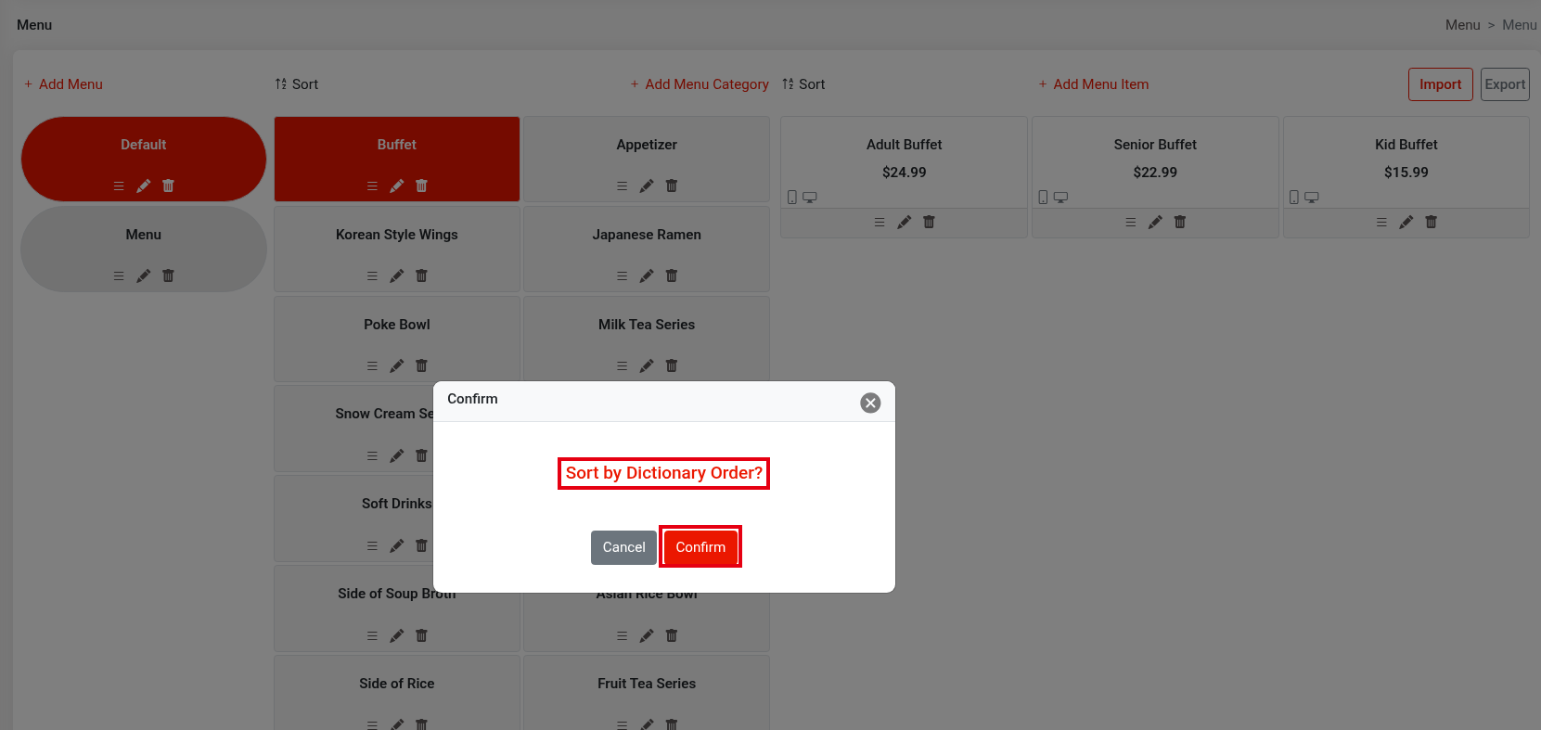Delete the Default menu via trash icon
Image resolution: width=1541 pixels, height=730 pixels.
click(168, 186)
